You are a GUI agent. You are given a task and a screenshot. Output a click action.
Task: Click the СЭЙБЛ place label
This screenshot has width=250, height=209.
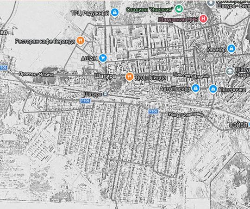point(238,125)
